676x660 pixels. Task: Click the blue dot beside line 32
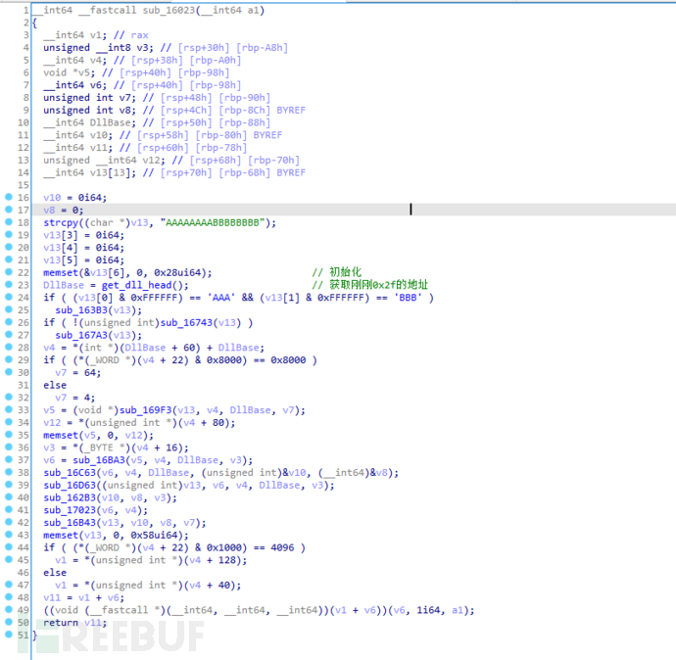click(9, 397)
